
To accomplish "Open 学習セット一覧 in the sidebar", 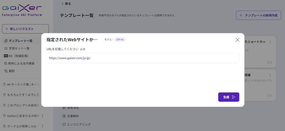I will [19, 48].
